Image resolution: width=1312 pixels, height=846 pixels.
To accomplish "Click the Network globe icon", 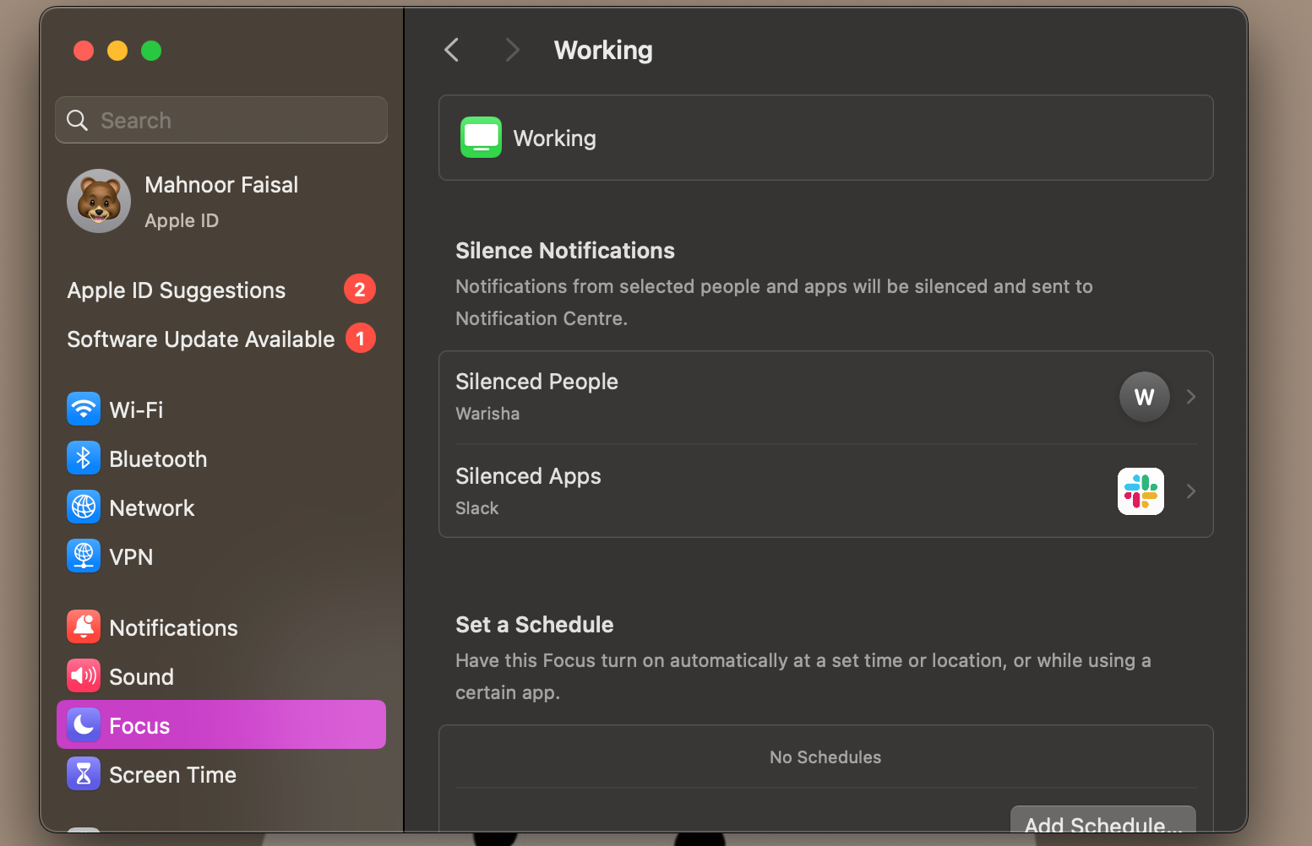I will coord(84,507).
